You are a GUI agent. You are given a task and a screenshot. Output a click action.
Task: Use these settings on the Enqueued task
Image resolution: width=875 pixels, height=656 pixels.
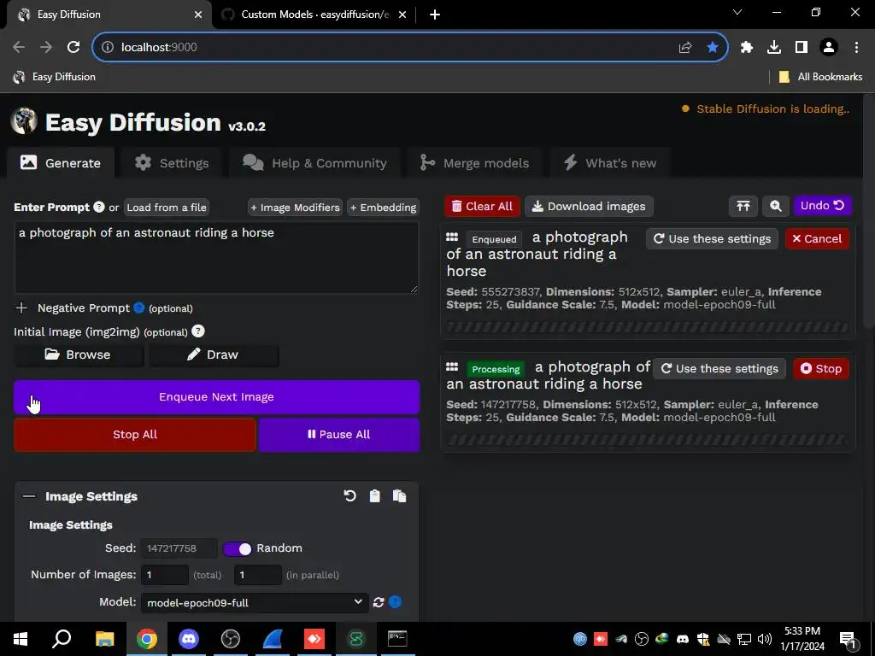712,239
